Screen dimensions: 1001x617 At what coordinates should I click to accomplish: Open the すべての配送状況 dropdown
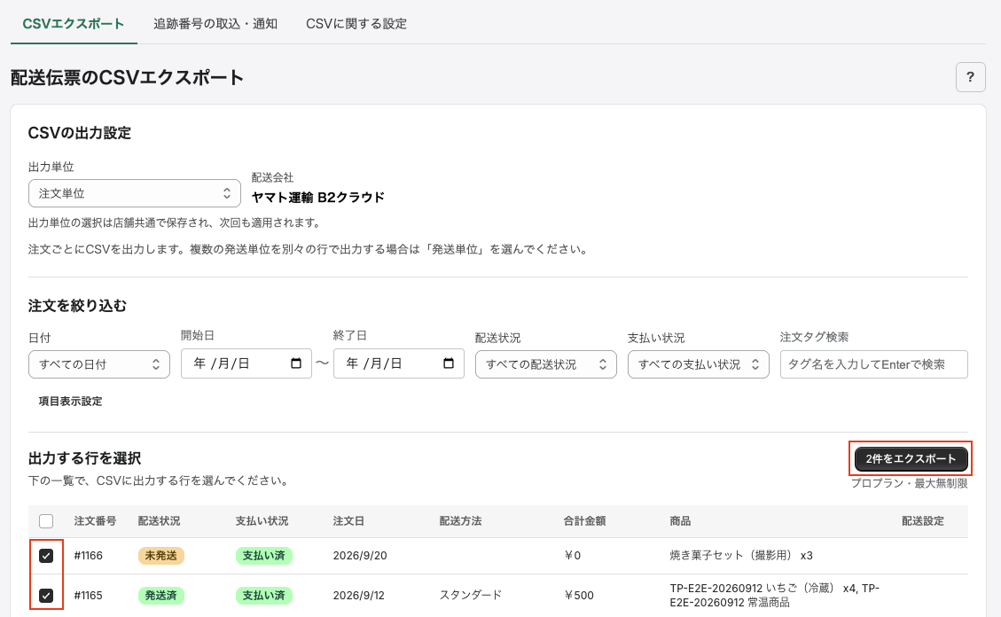tap(546, 364)
